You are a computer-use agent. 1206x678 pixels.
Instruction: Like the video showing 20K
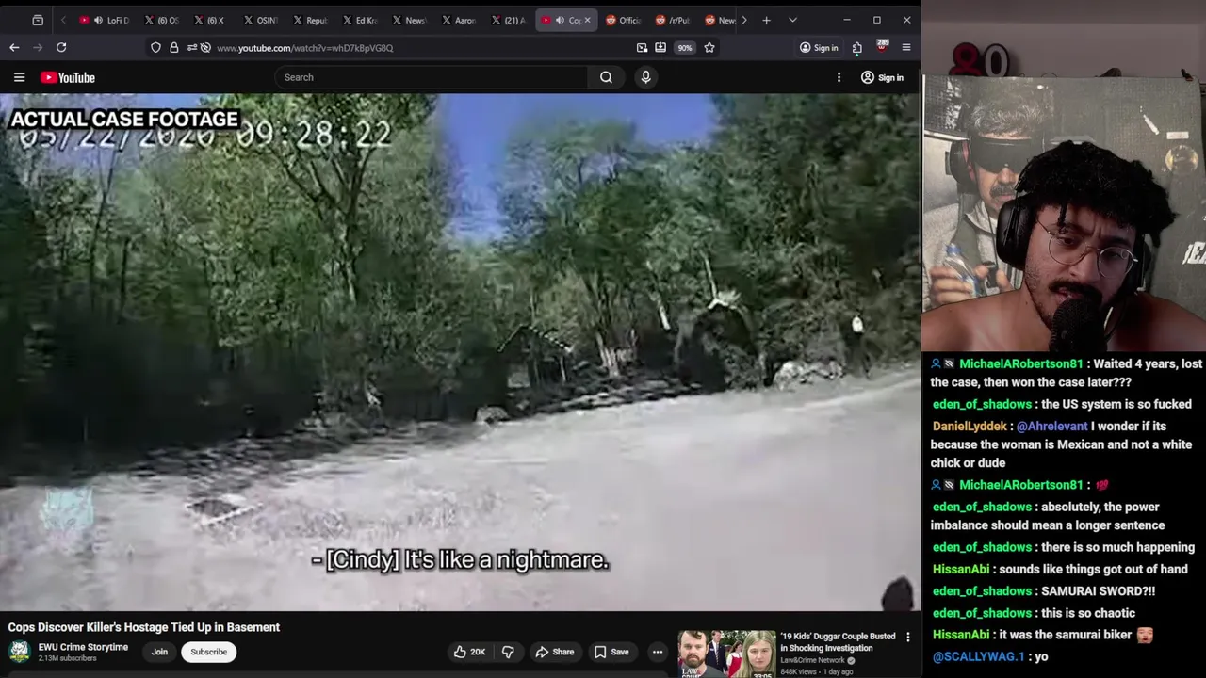coord(469,652)
